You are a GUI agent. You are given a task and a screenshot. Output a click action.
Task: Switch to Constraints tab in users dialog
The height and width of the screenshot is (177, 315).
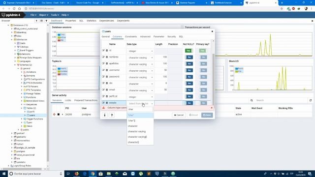pos(131,36)
